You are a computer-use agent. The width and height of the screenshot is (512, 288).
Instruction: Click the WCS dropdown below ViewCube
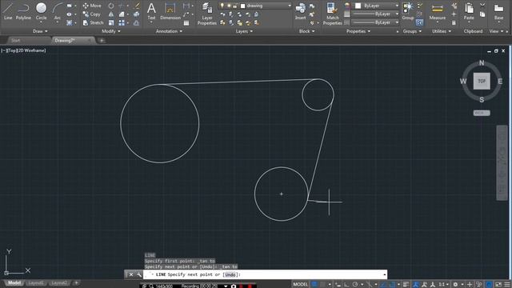click(482, 113)
